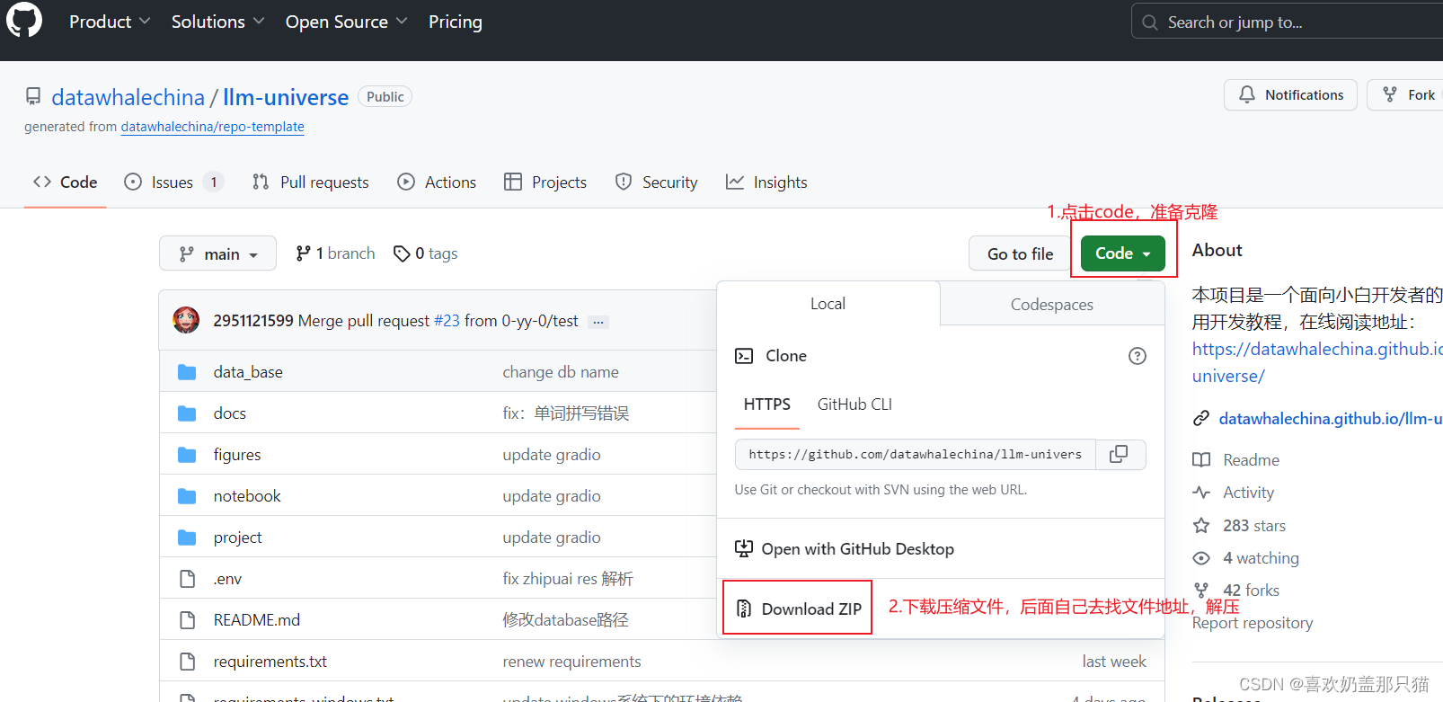Viewport: 1443px width, 702px height.
Task: Open the Projects tab
Action: point(545,182)
